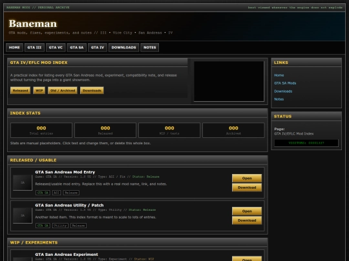This screenshot has width=349, height=261.
Task: Click the GTA SA tag on Utility / Patch
Action: (x=43, y=226)
